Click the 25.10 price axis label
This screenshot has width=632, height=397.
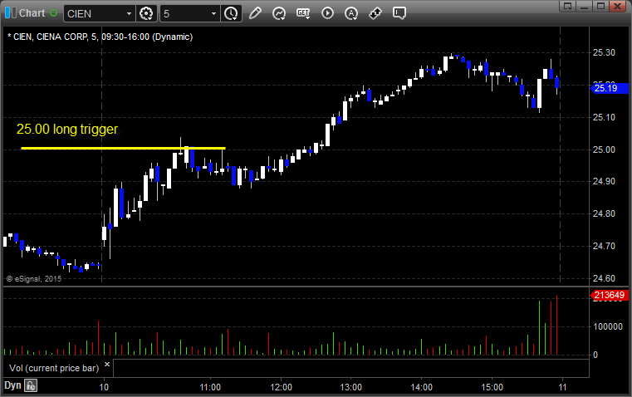click(604, 117)
